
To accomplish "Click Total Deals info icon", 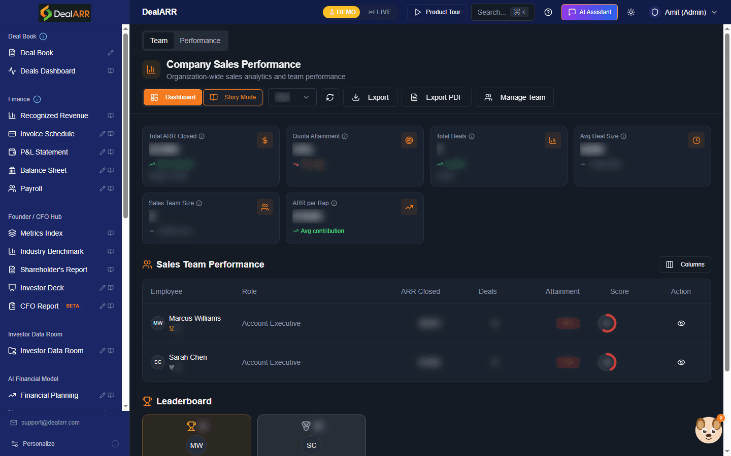I will pyautogui.click(x=472, y=136).
